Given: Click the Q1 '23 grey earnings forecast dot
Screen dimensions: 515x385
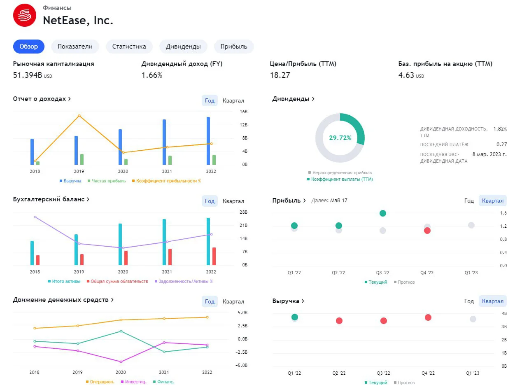Looking at the screenshot, I should (471, 225).
